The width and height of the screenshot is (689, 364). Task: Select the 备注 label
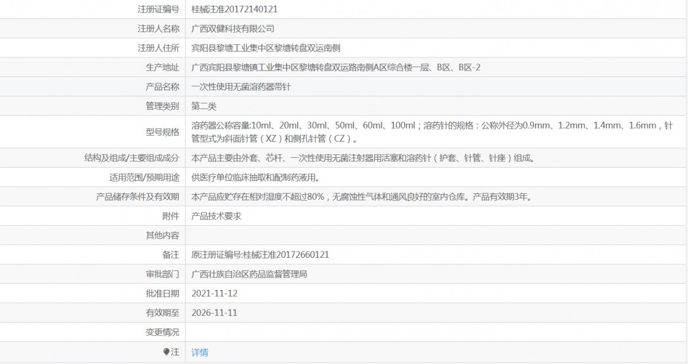(171, 254)
